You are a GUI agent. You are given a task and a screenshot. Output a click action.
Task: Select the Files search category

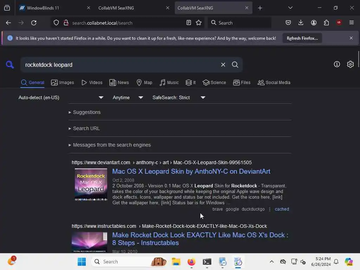pos(242,82)
